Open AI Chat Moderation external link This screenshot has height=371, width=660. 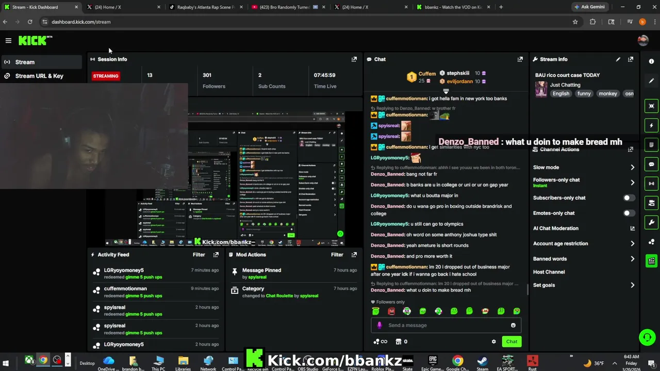tap(632, 228)
